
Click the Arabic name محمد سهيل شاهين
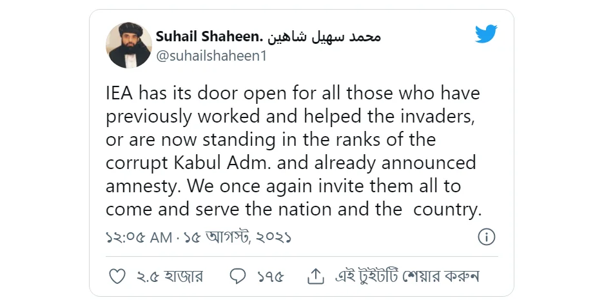coord(324,37)
